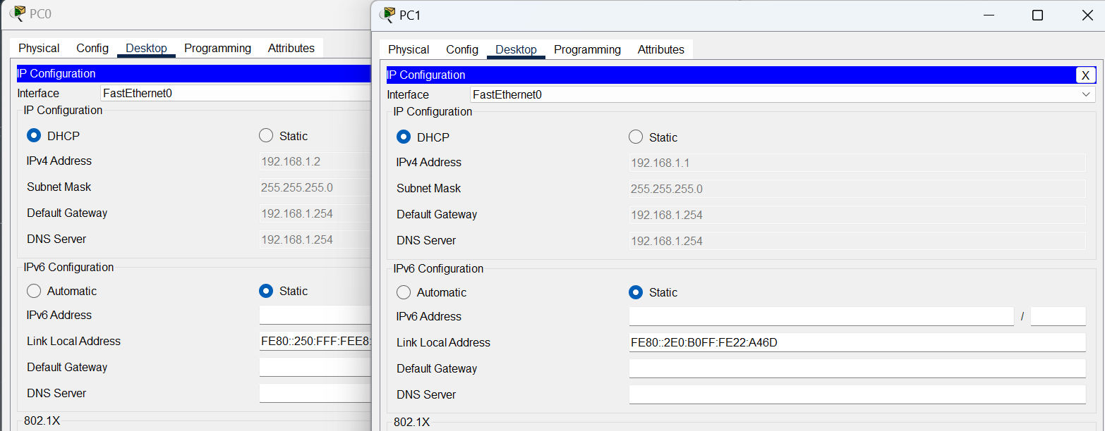Switch to Desktop tab in PC0
This screenshot has height=431, width=1105.
coord(146,48)
